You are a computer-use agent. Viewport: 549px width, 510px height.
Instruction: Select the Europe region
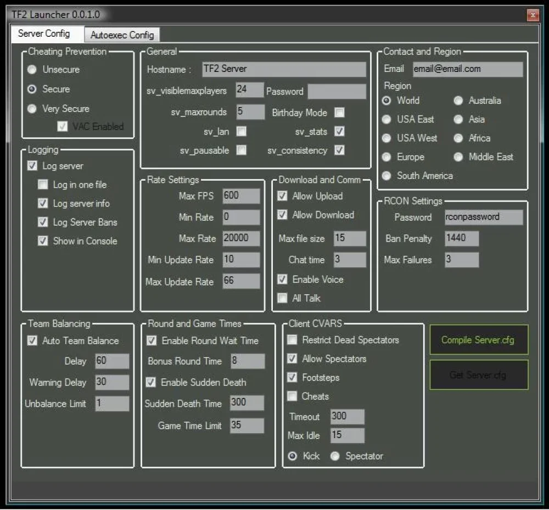[x=386, y=157]
